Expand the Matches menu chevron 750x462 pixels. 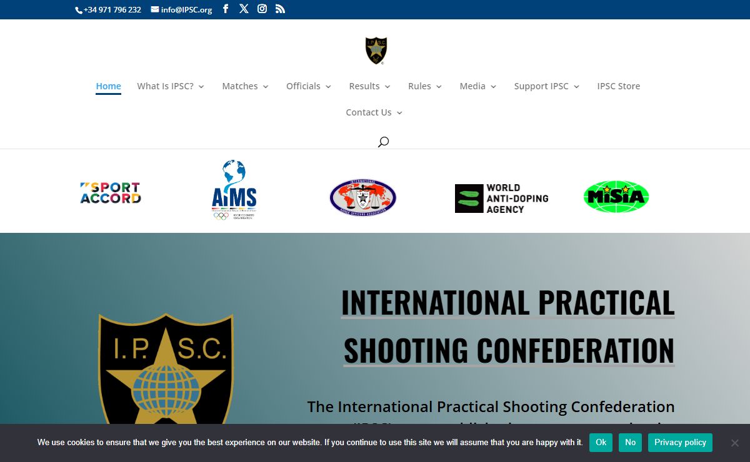coord(266,87)
